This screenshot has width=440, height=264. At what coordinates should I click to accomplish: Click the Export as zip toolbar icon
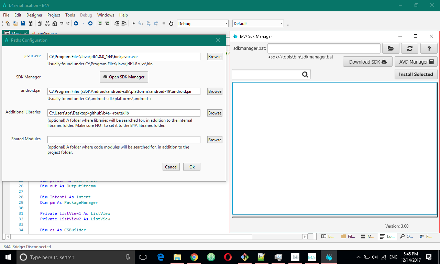click(x=31, y=23)
